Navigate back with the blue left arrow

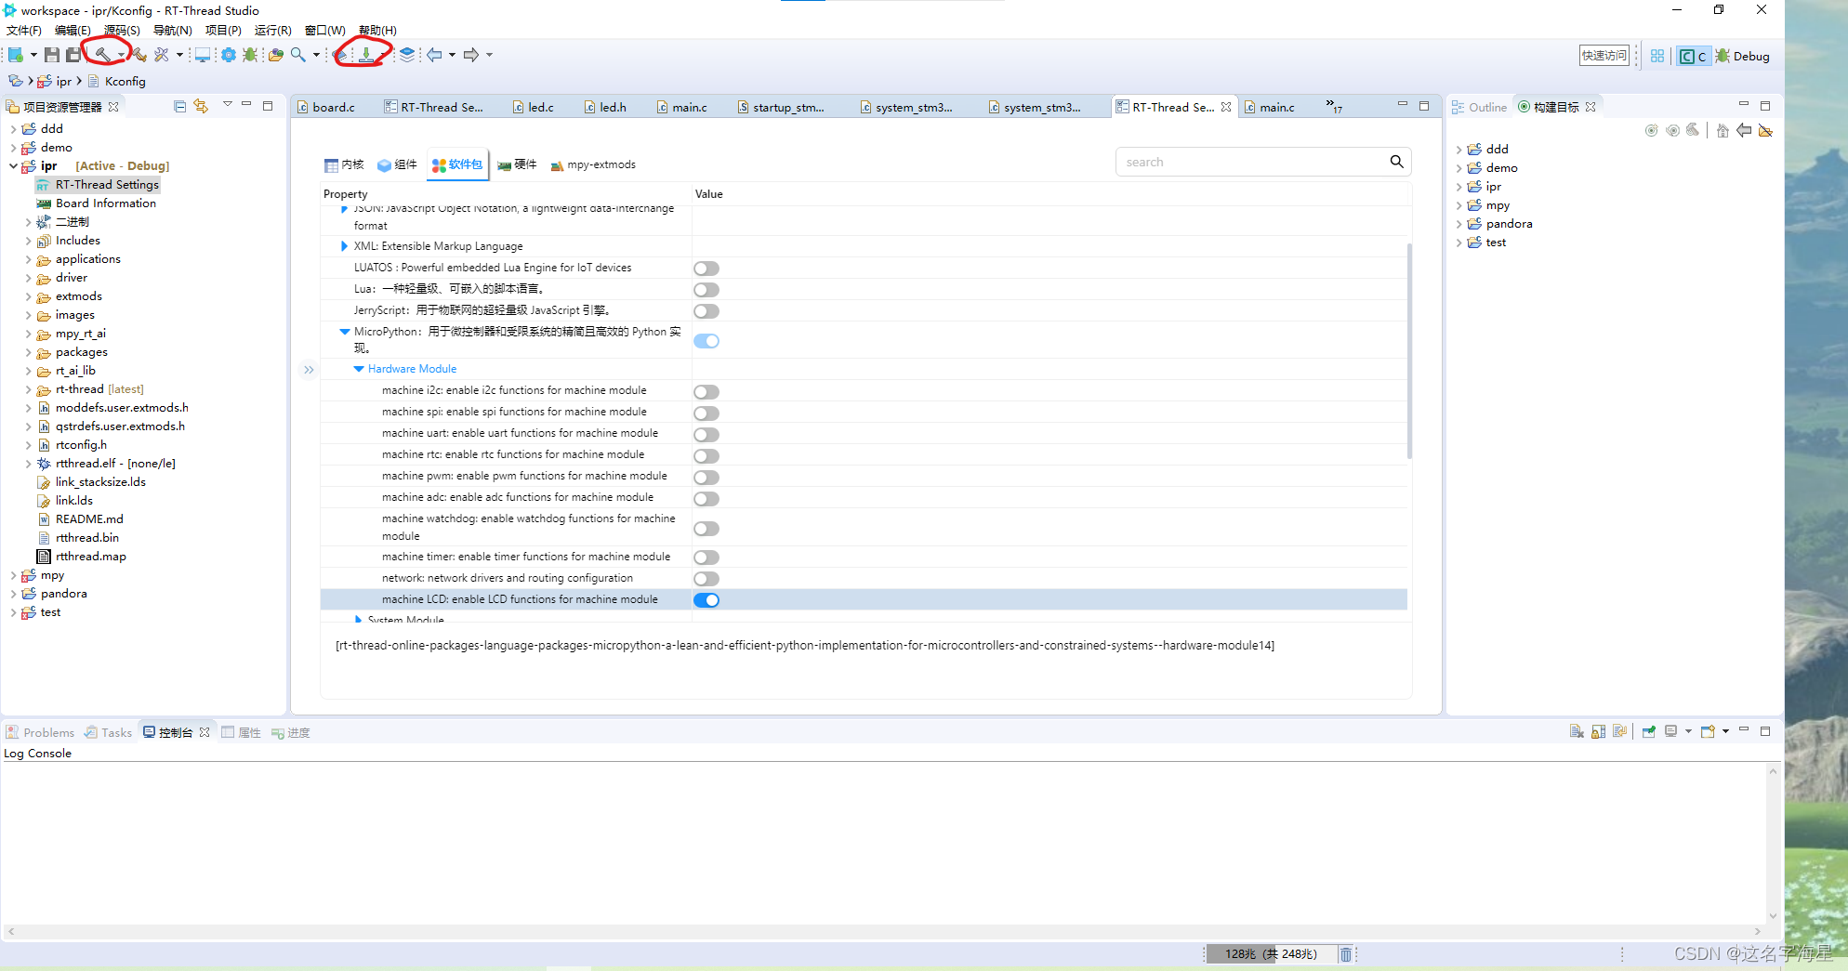pyautogui.click(x=434, y=55)
